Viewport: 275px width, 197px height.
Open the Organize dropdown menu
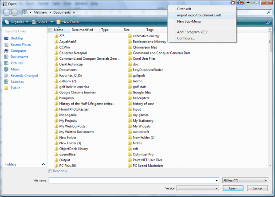(16, 22)
